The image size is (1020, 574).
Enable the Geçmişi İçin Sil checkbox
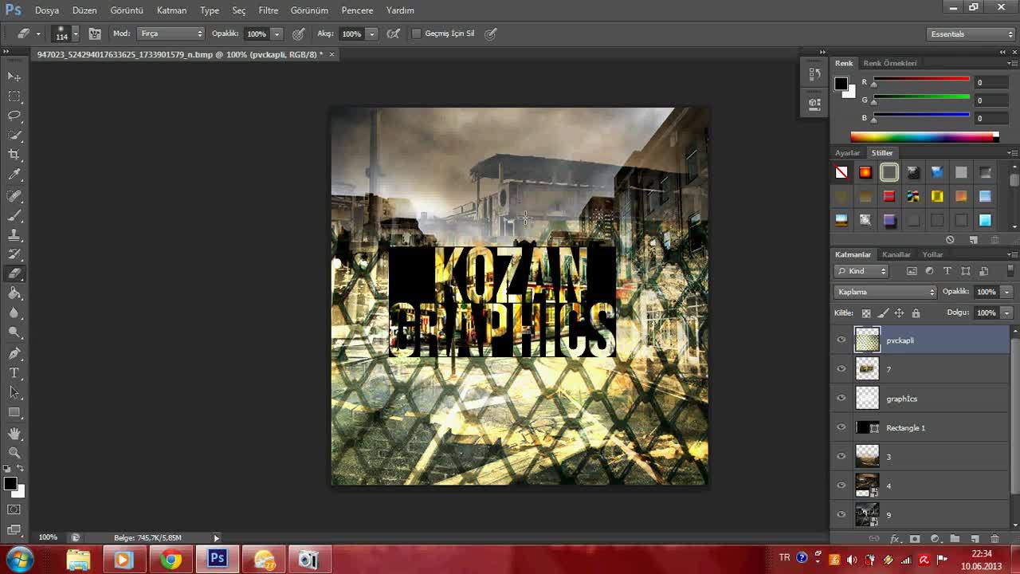tap(416, 33)
